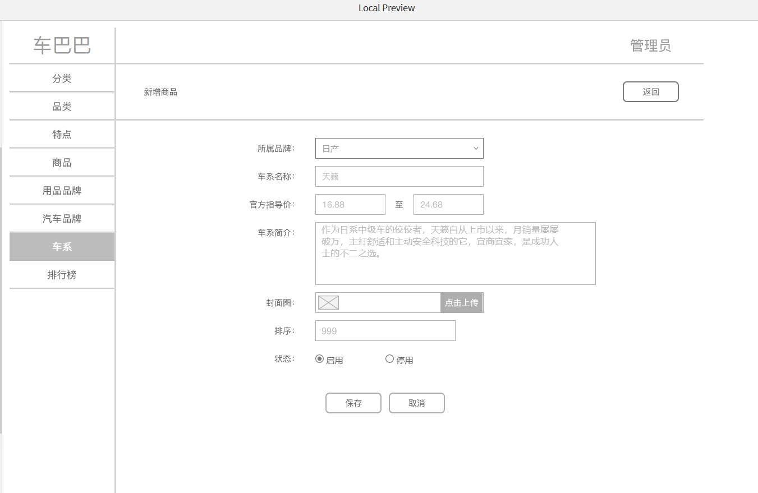Click the 封面图 field label
The height and width of the screenshot is (493, 758).
point(281,303)
